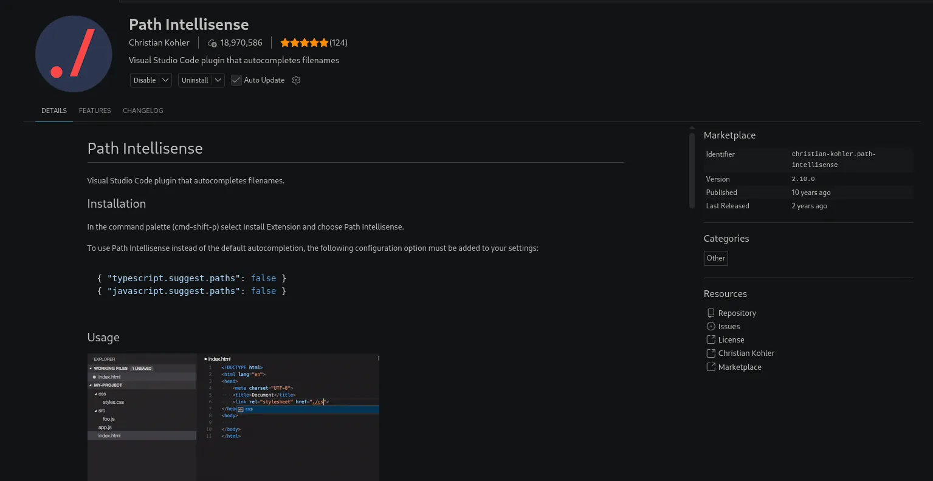This screenshot has width=933, height=481.
Task: Click the Marketplace external link icon
Action: click(711, 367)
